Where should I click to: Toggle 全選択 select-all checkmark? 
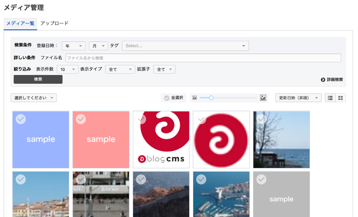click(x=166, y=98)
